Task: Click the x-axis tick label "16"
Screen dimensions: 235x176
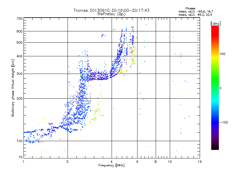Action: pyautogui.click(x=200, y=162)
